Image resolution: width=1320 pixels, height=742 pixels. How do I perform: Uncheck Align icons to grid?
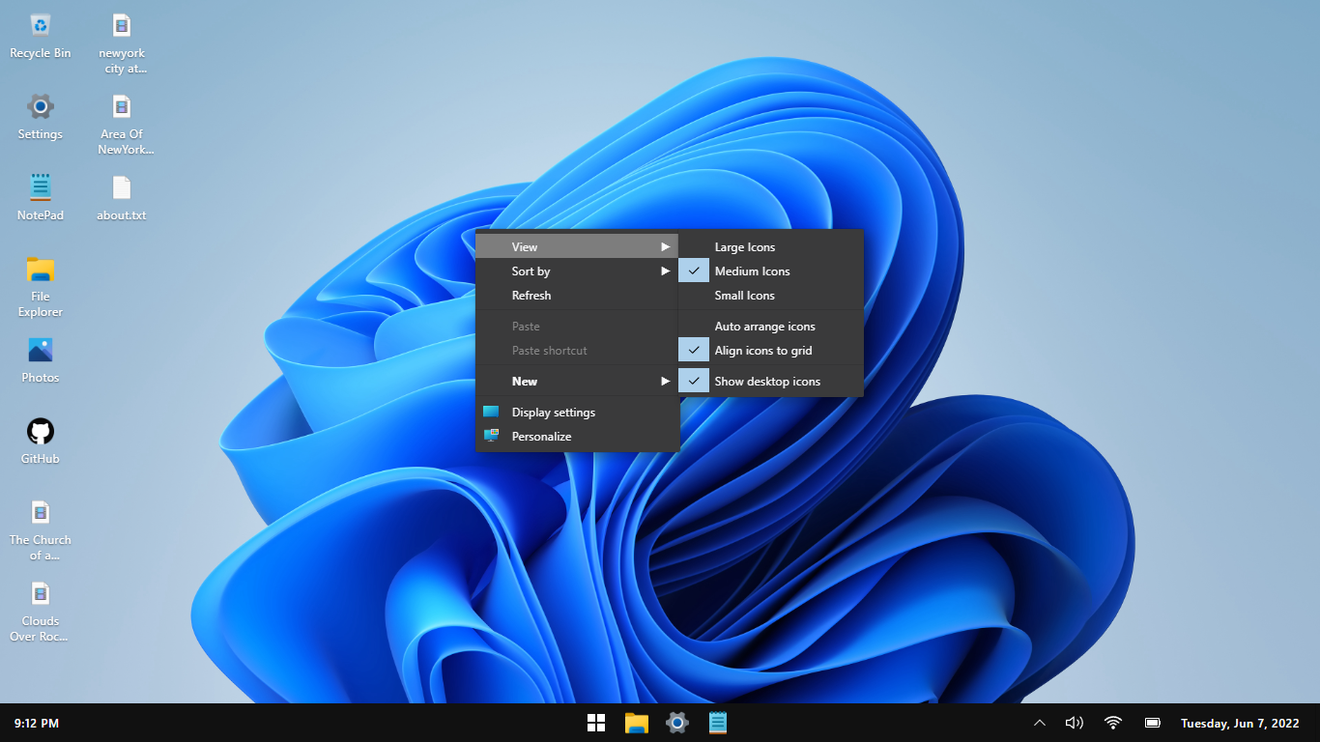[762, 351]
